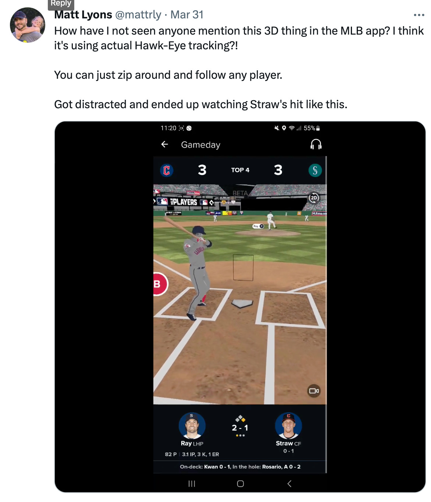Select the Cleveland team logo
Screen dimensions: 431x502
coord(167,170)
